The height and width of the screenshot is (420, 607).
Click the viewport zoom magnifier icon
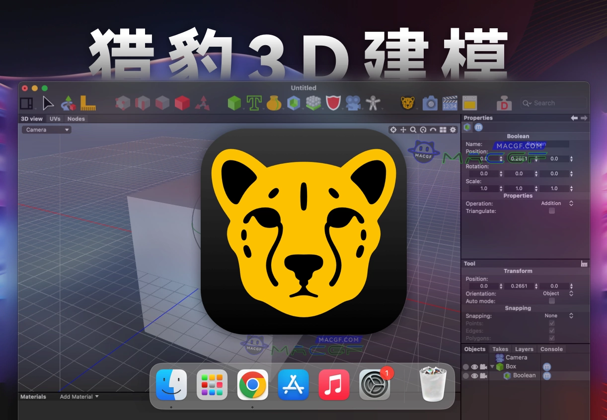tap(413, 130)
